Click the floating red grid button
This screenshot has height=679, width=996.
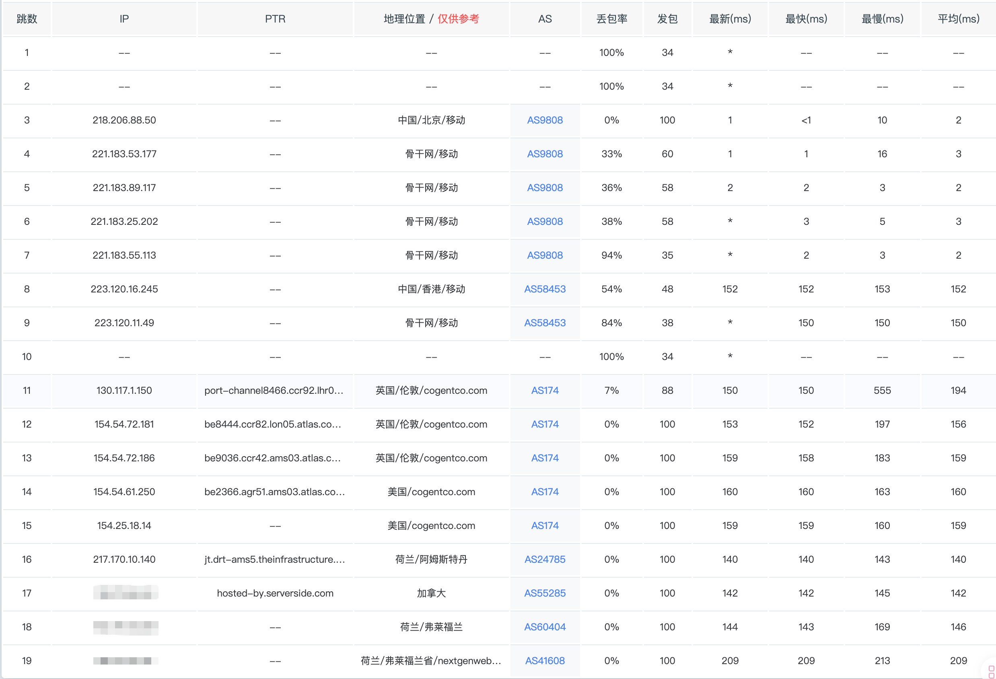[x=991, y=672]
